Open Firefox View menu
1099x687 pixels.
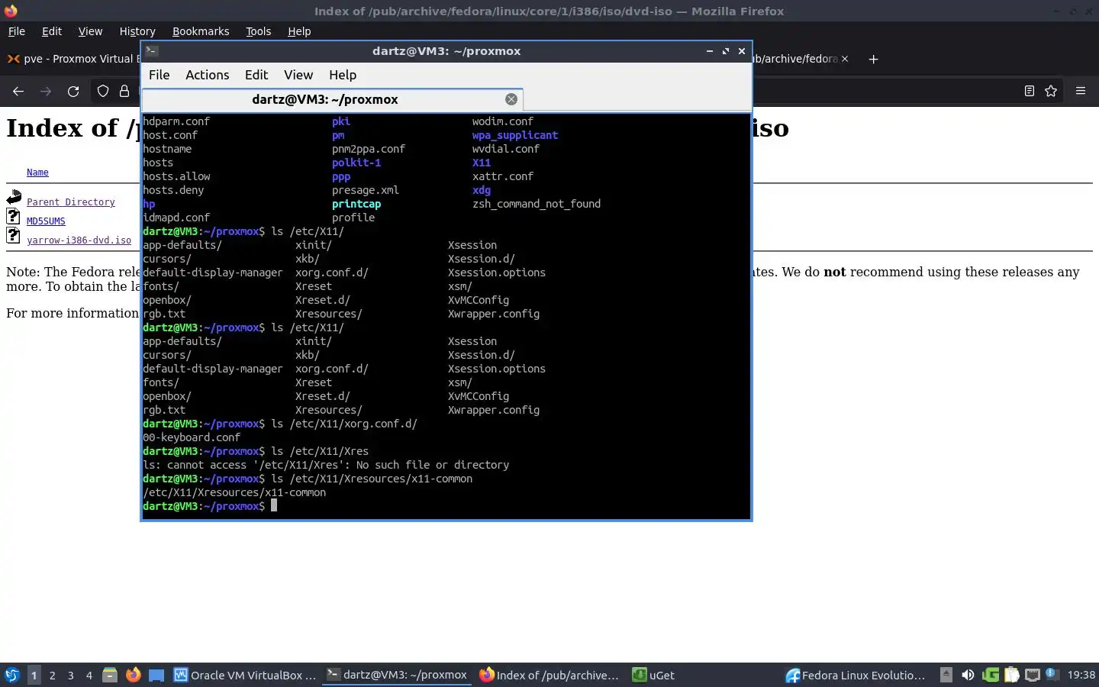point(90,31)
